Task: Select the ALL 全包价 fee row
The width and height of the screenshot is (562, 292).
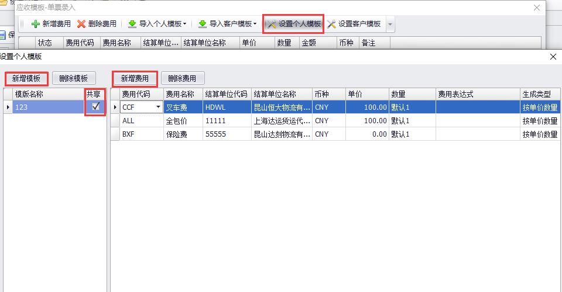Action: point(293,120)
